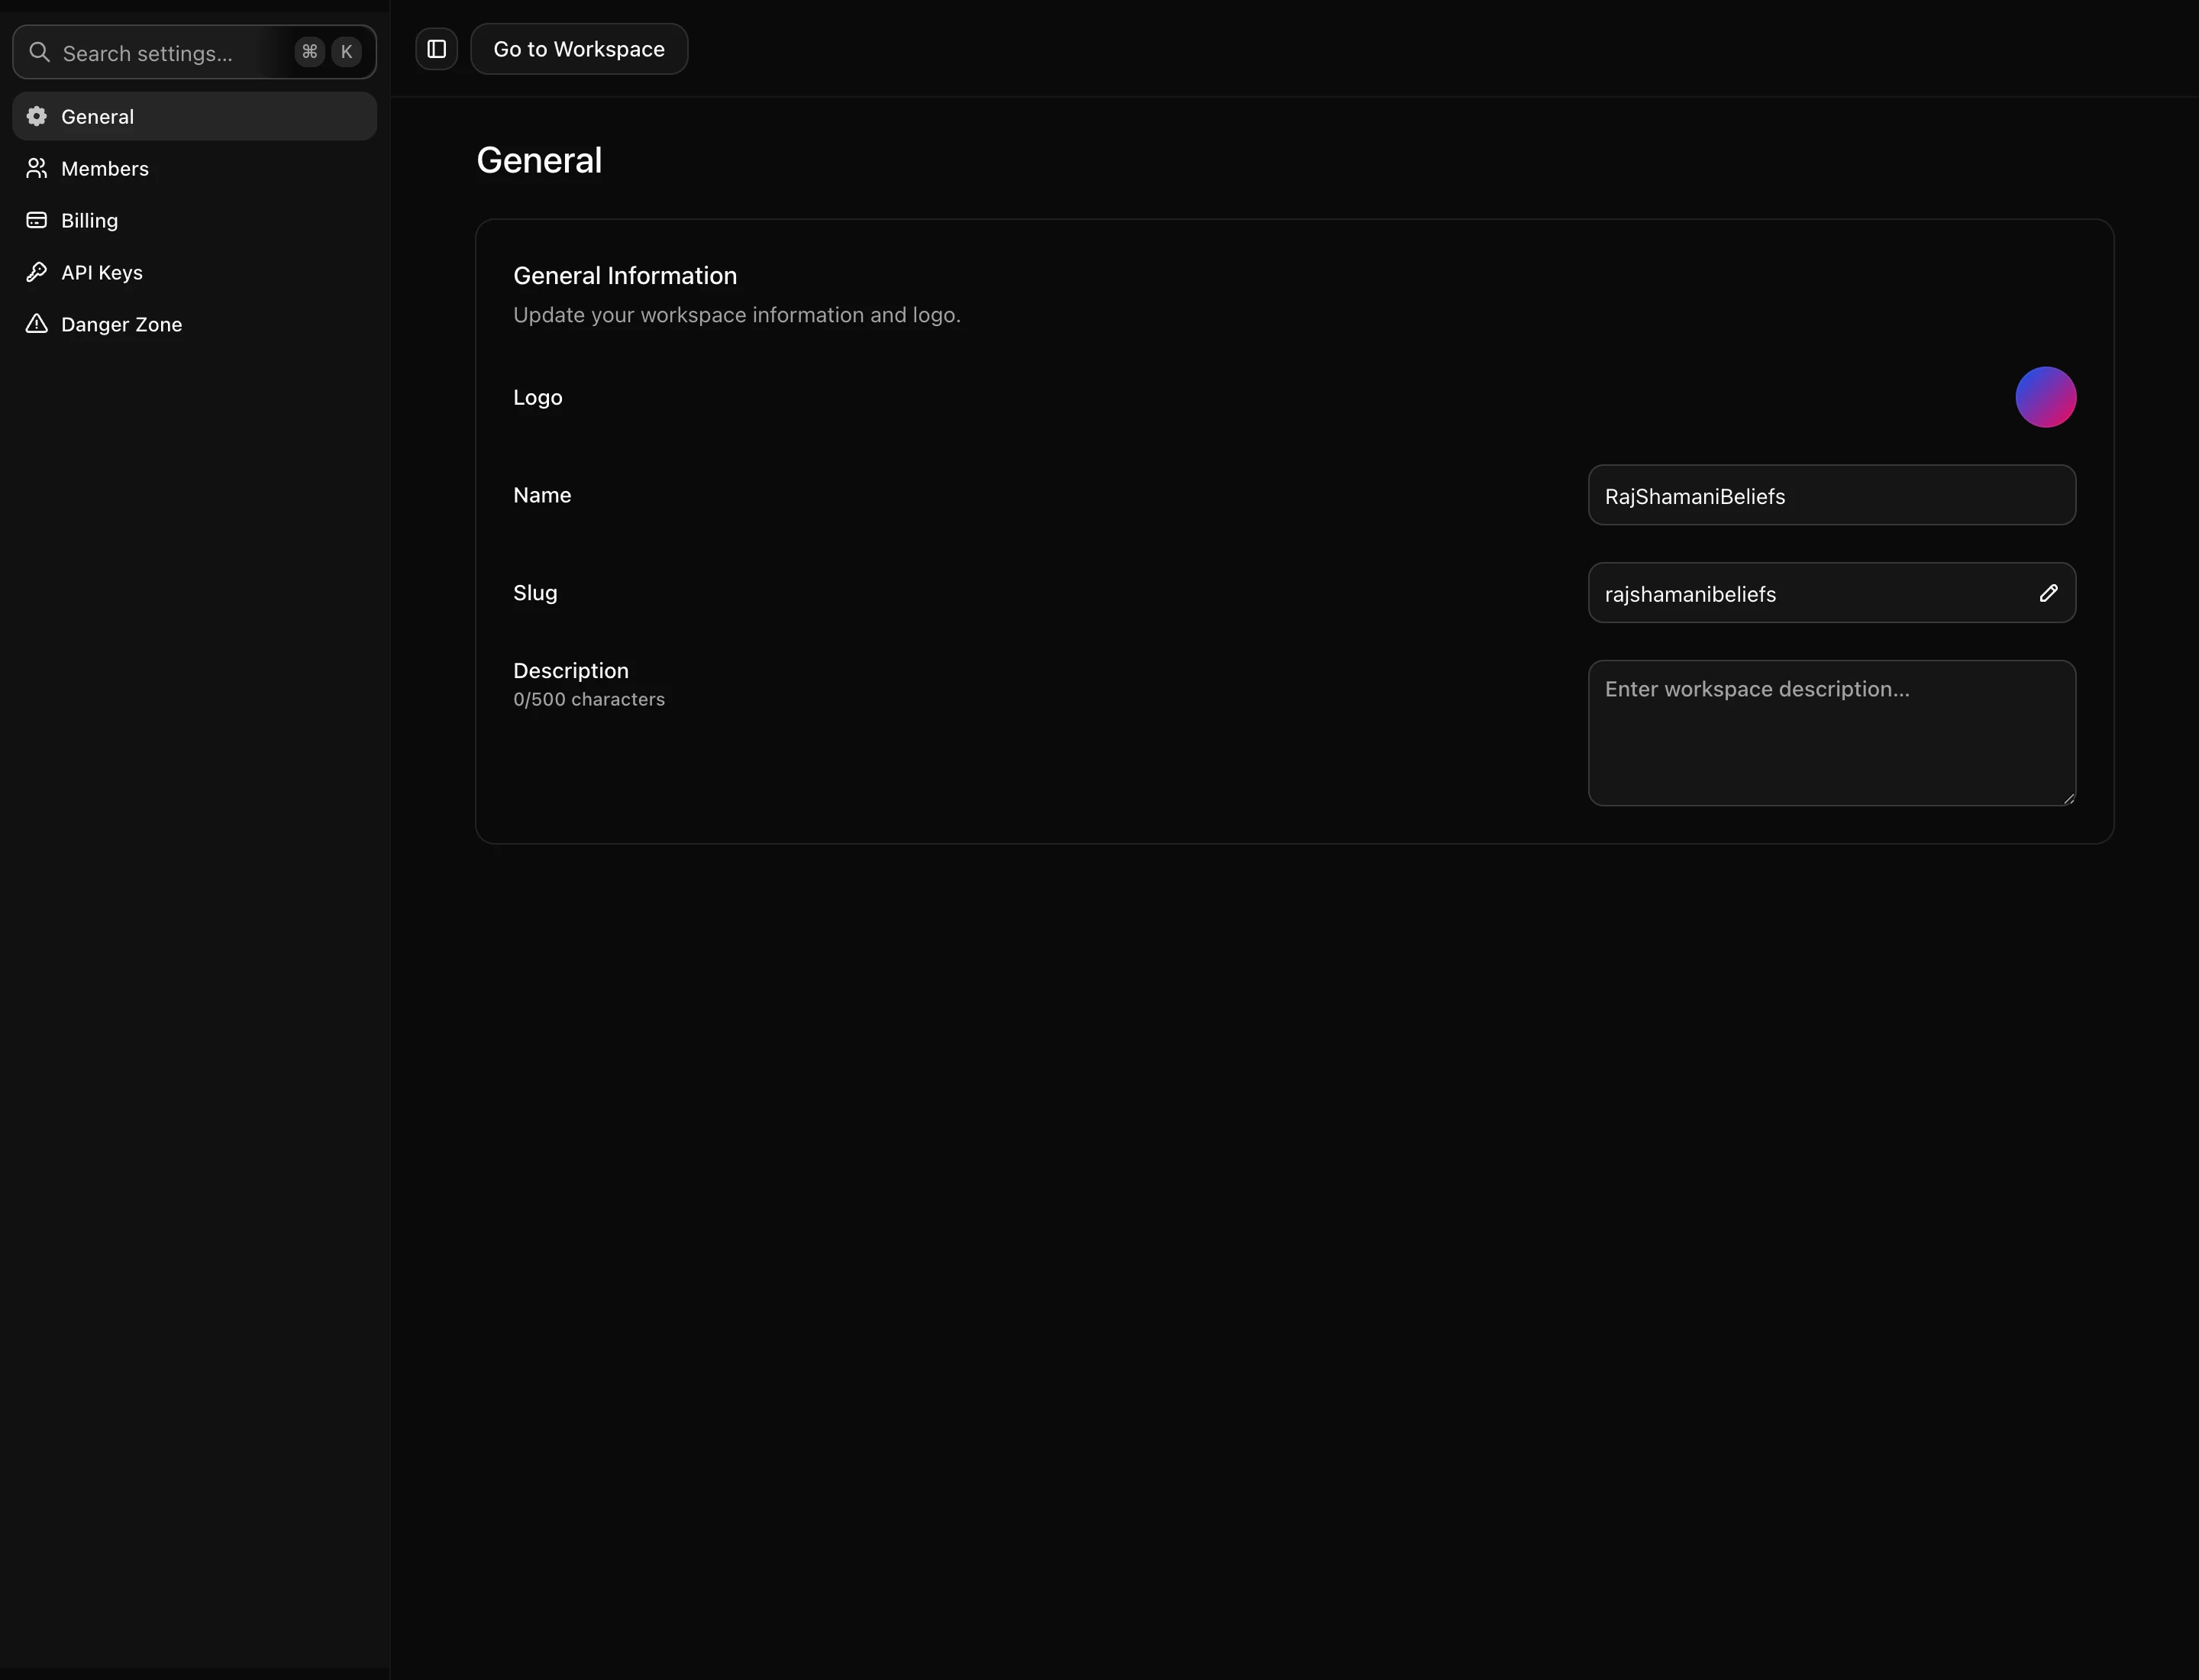Screen dimensions: 2199x1680
Task: Click the Members people icon
Action: (37, 168)
